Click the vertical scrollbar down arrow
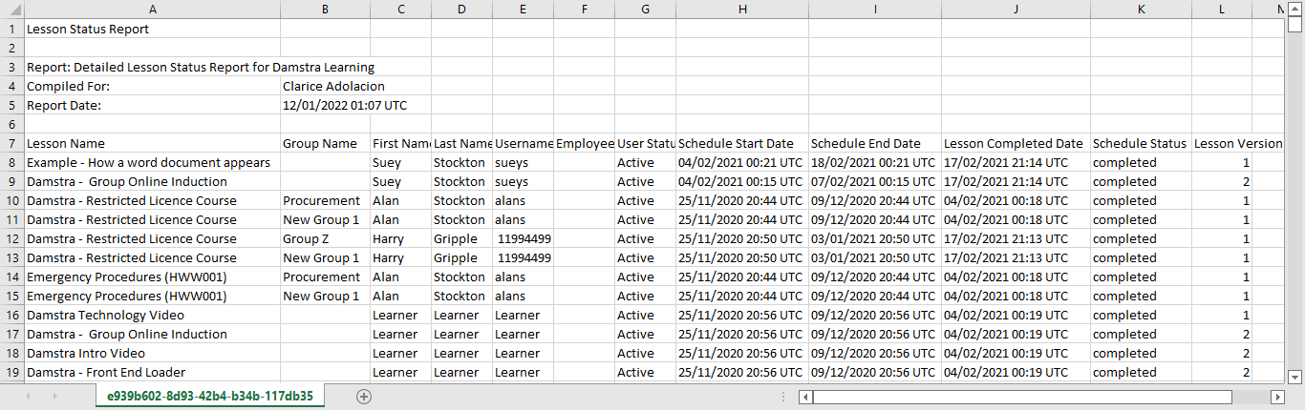 tap(1294, 376)
